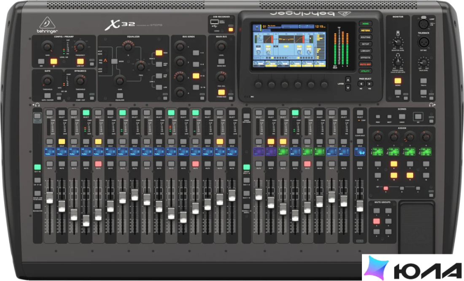The image size is (464, 281).
Task: Click the MAIN channel fader
Action: click(x=360, y=205)
